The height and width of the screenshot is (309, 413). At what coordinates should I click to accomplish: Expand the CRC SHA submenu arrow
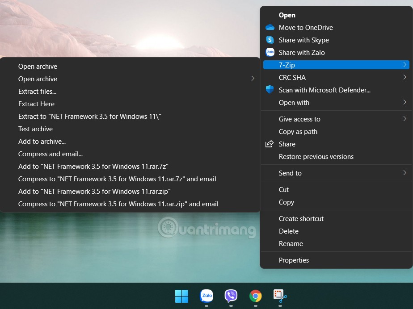(x=405, y=77)
